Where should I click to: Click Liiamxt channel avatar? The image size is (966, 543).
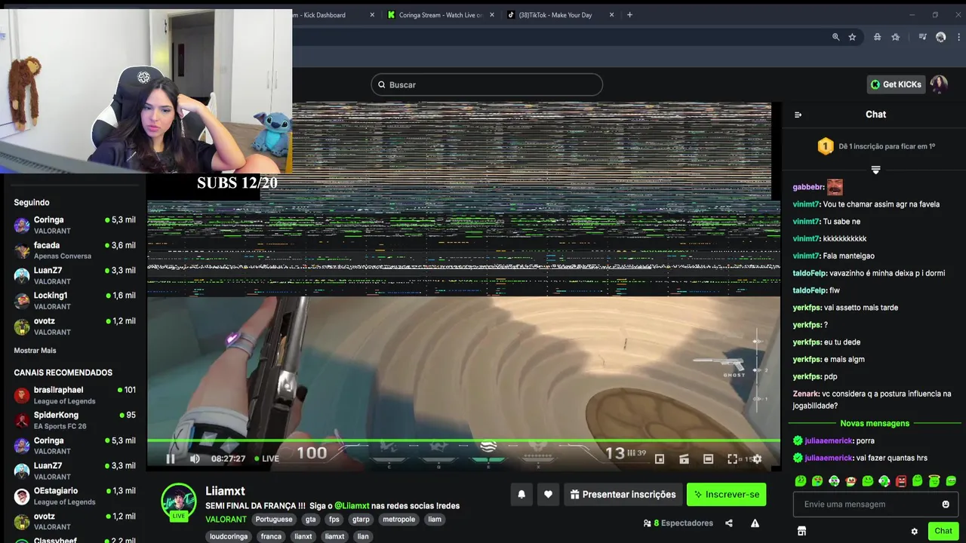click(179, 501)
